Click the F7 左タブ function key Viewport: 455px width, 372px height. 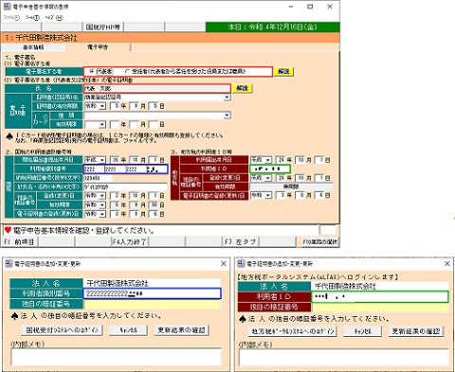pyautogui.click(x=241, y=242)
